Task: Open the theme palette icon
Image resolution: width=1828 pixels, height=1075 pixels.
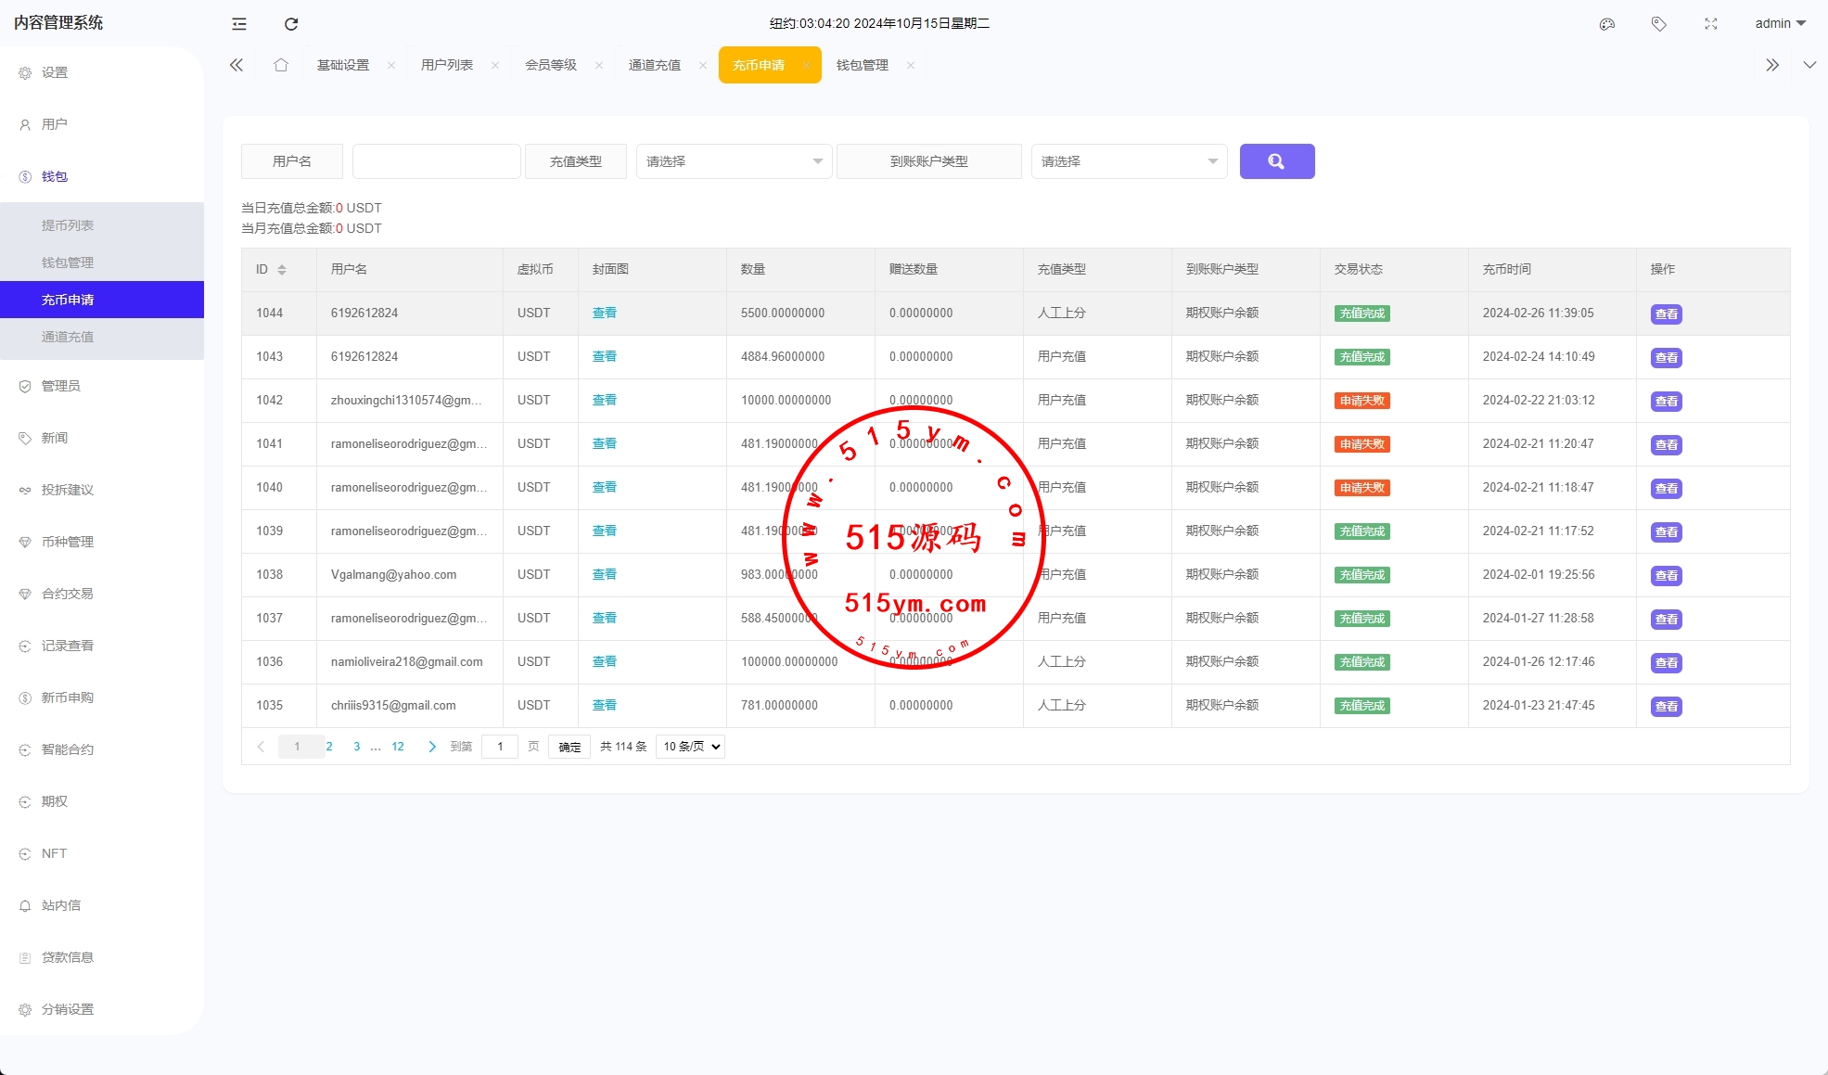Action: coord(1607,24)
